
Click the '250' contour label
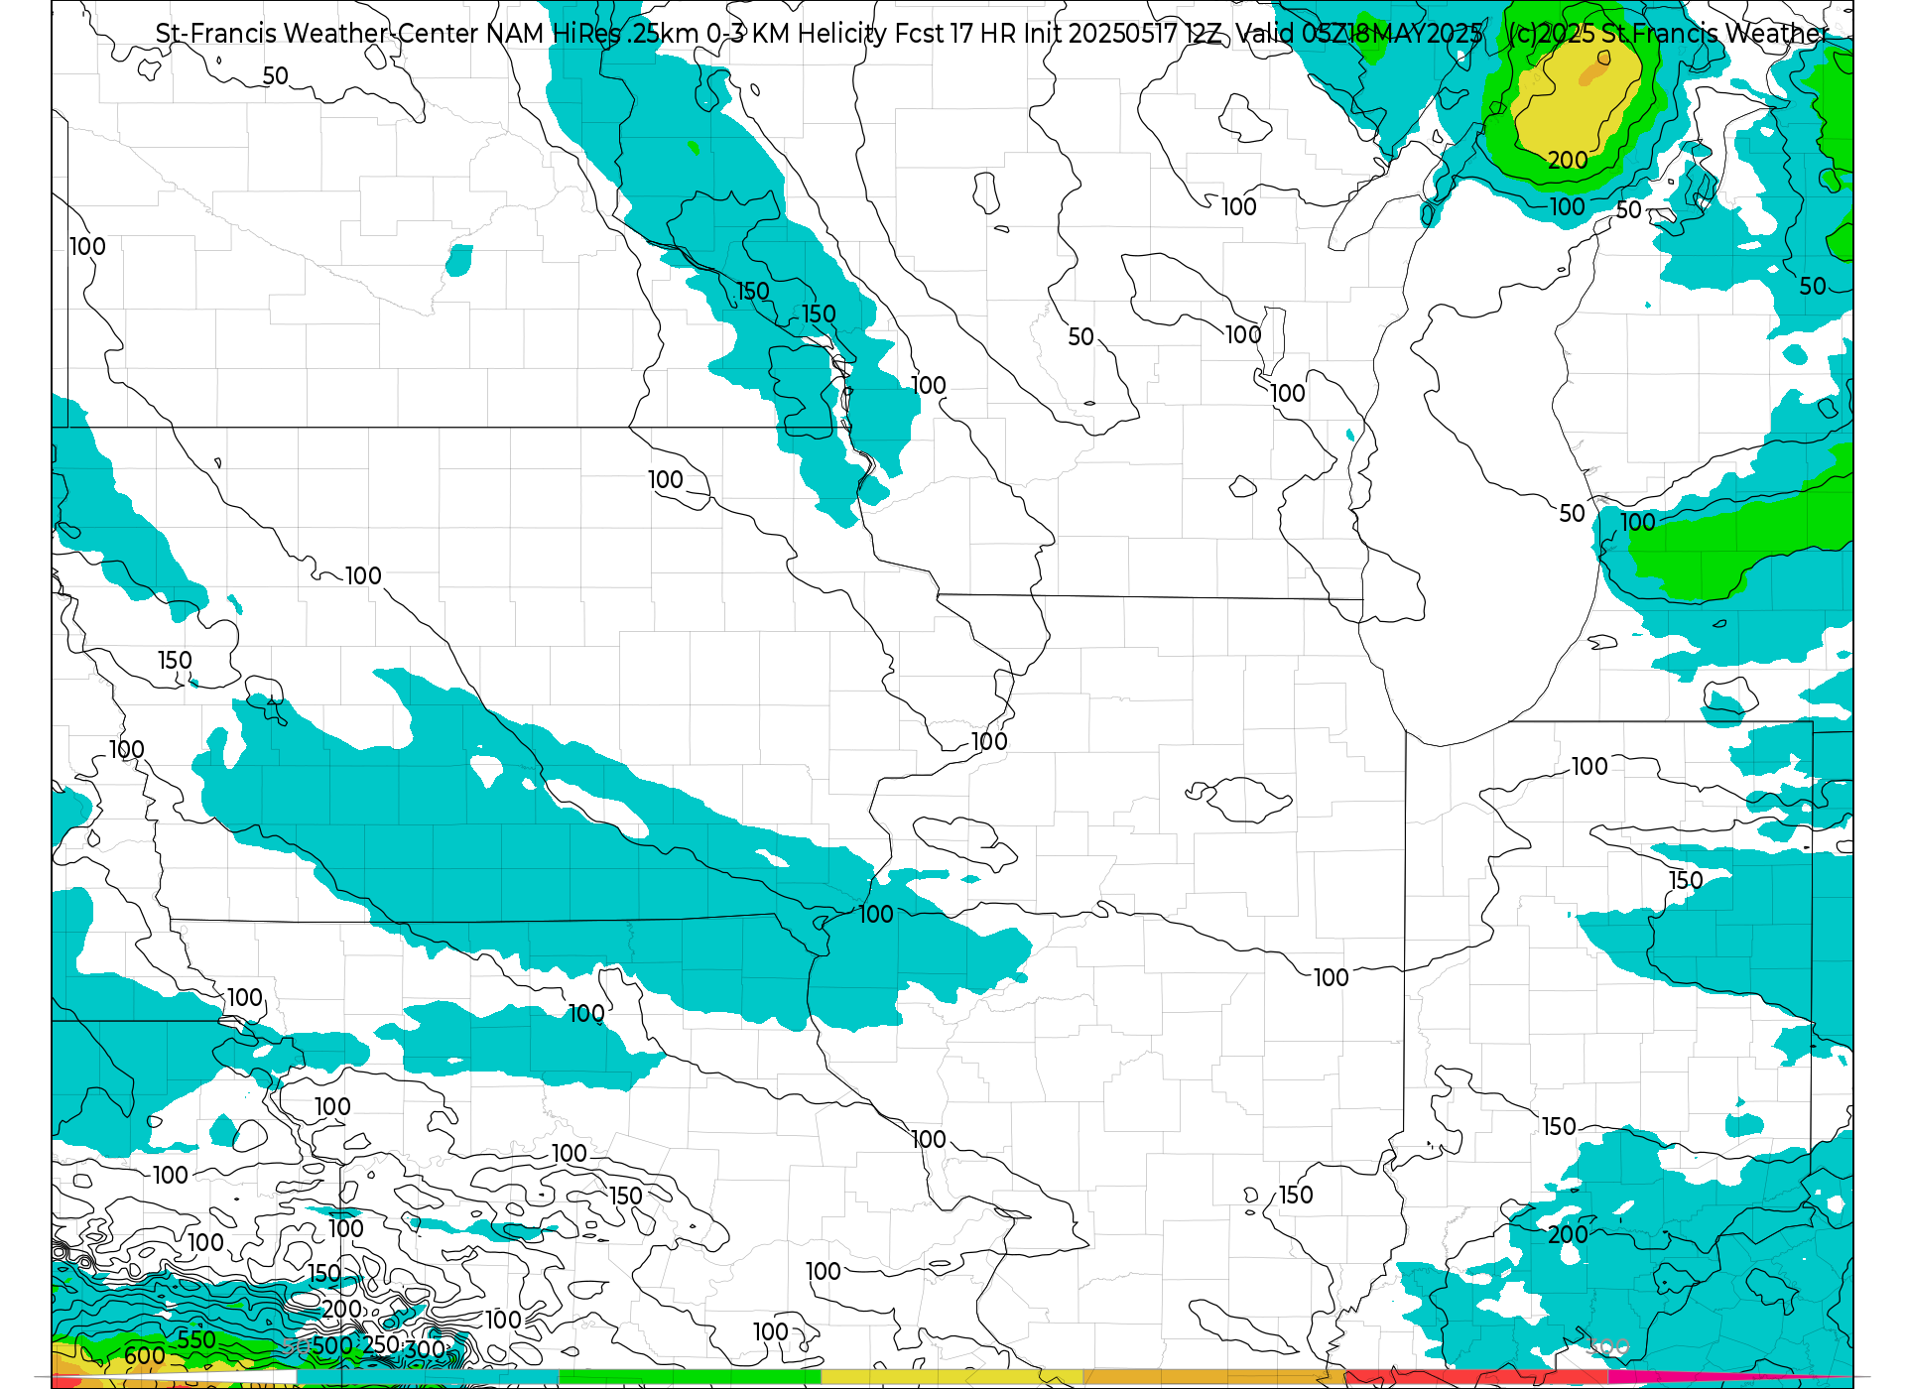[x=381, y=1345]
